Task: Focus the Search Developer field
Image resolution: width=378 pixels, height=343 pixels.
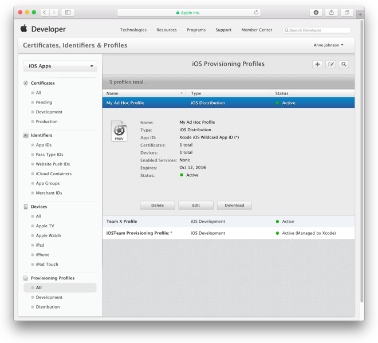Action: [x=317, y=30]
